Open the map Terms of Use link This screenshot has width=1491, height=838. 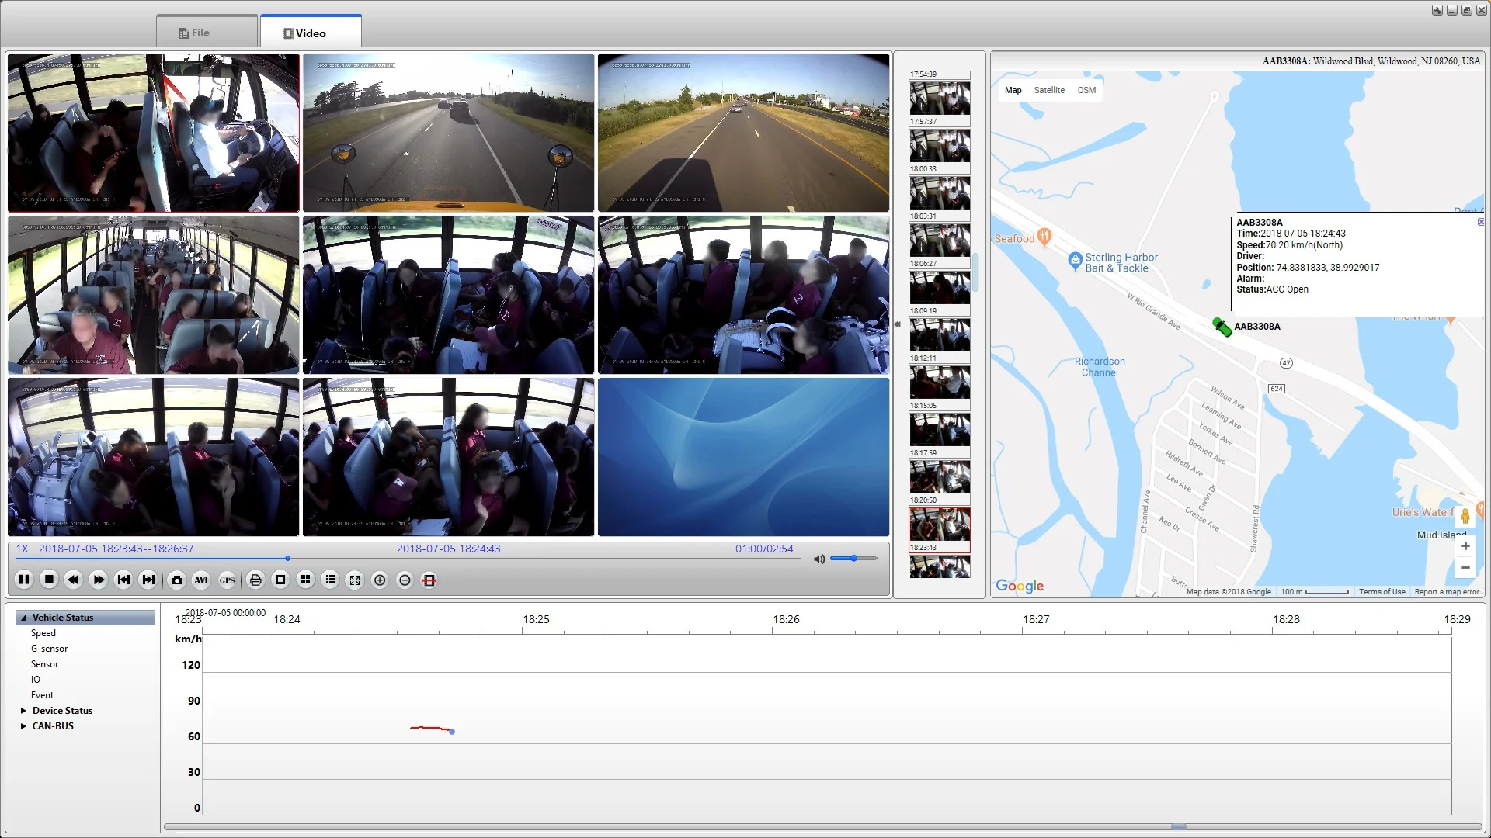click(x=1382, y=592)
